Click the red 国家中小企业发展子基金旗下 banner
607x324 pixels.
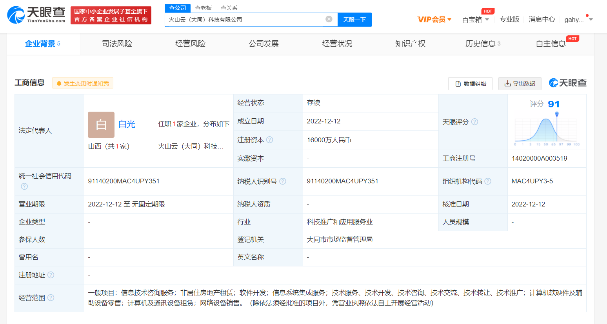111,15
